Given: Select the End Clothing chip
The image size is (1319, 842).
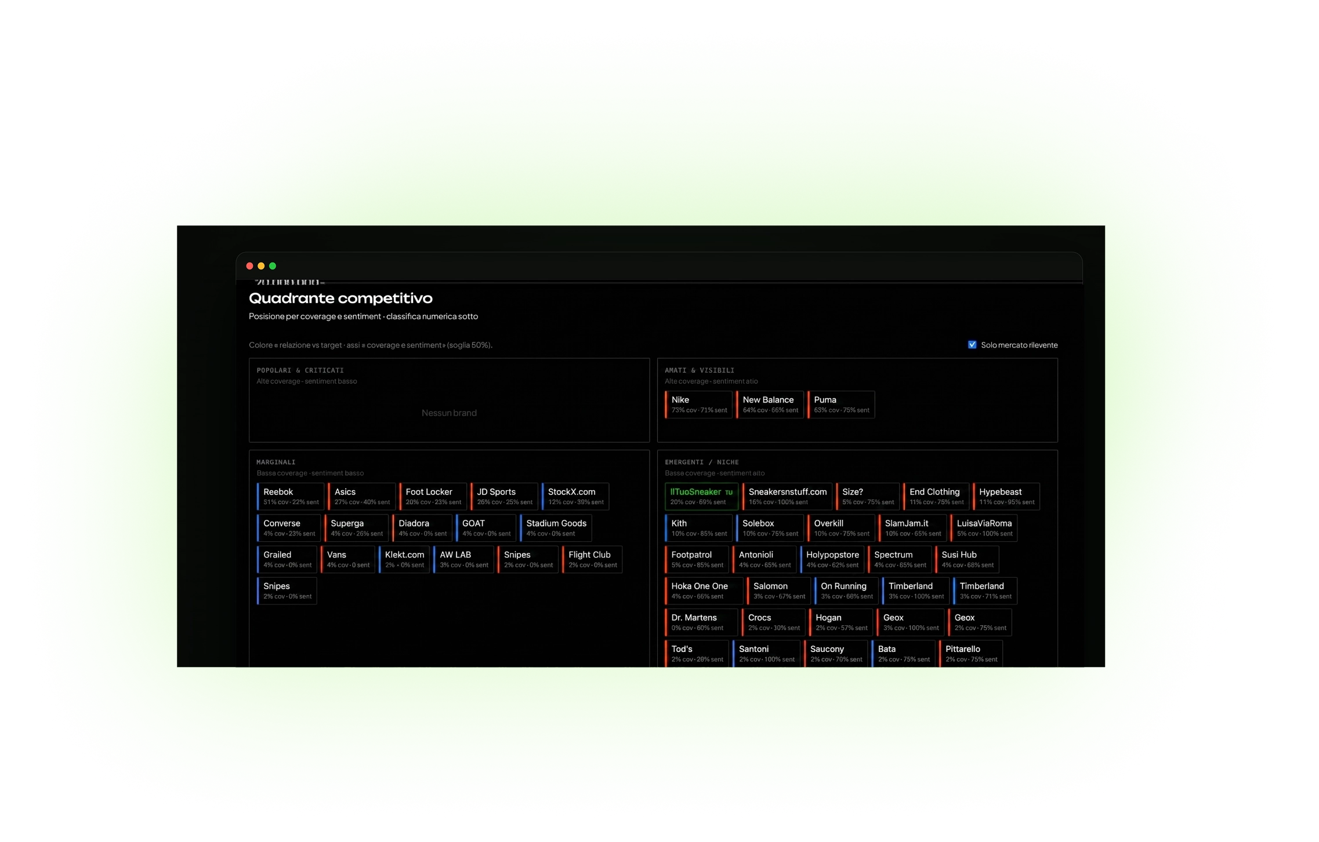Looking at the screenshot, I should pyautogui.click(x=936, y=497).
